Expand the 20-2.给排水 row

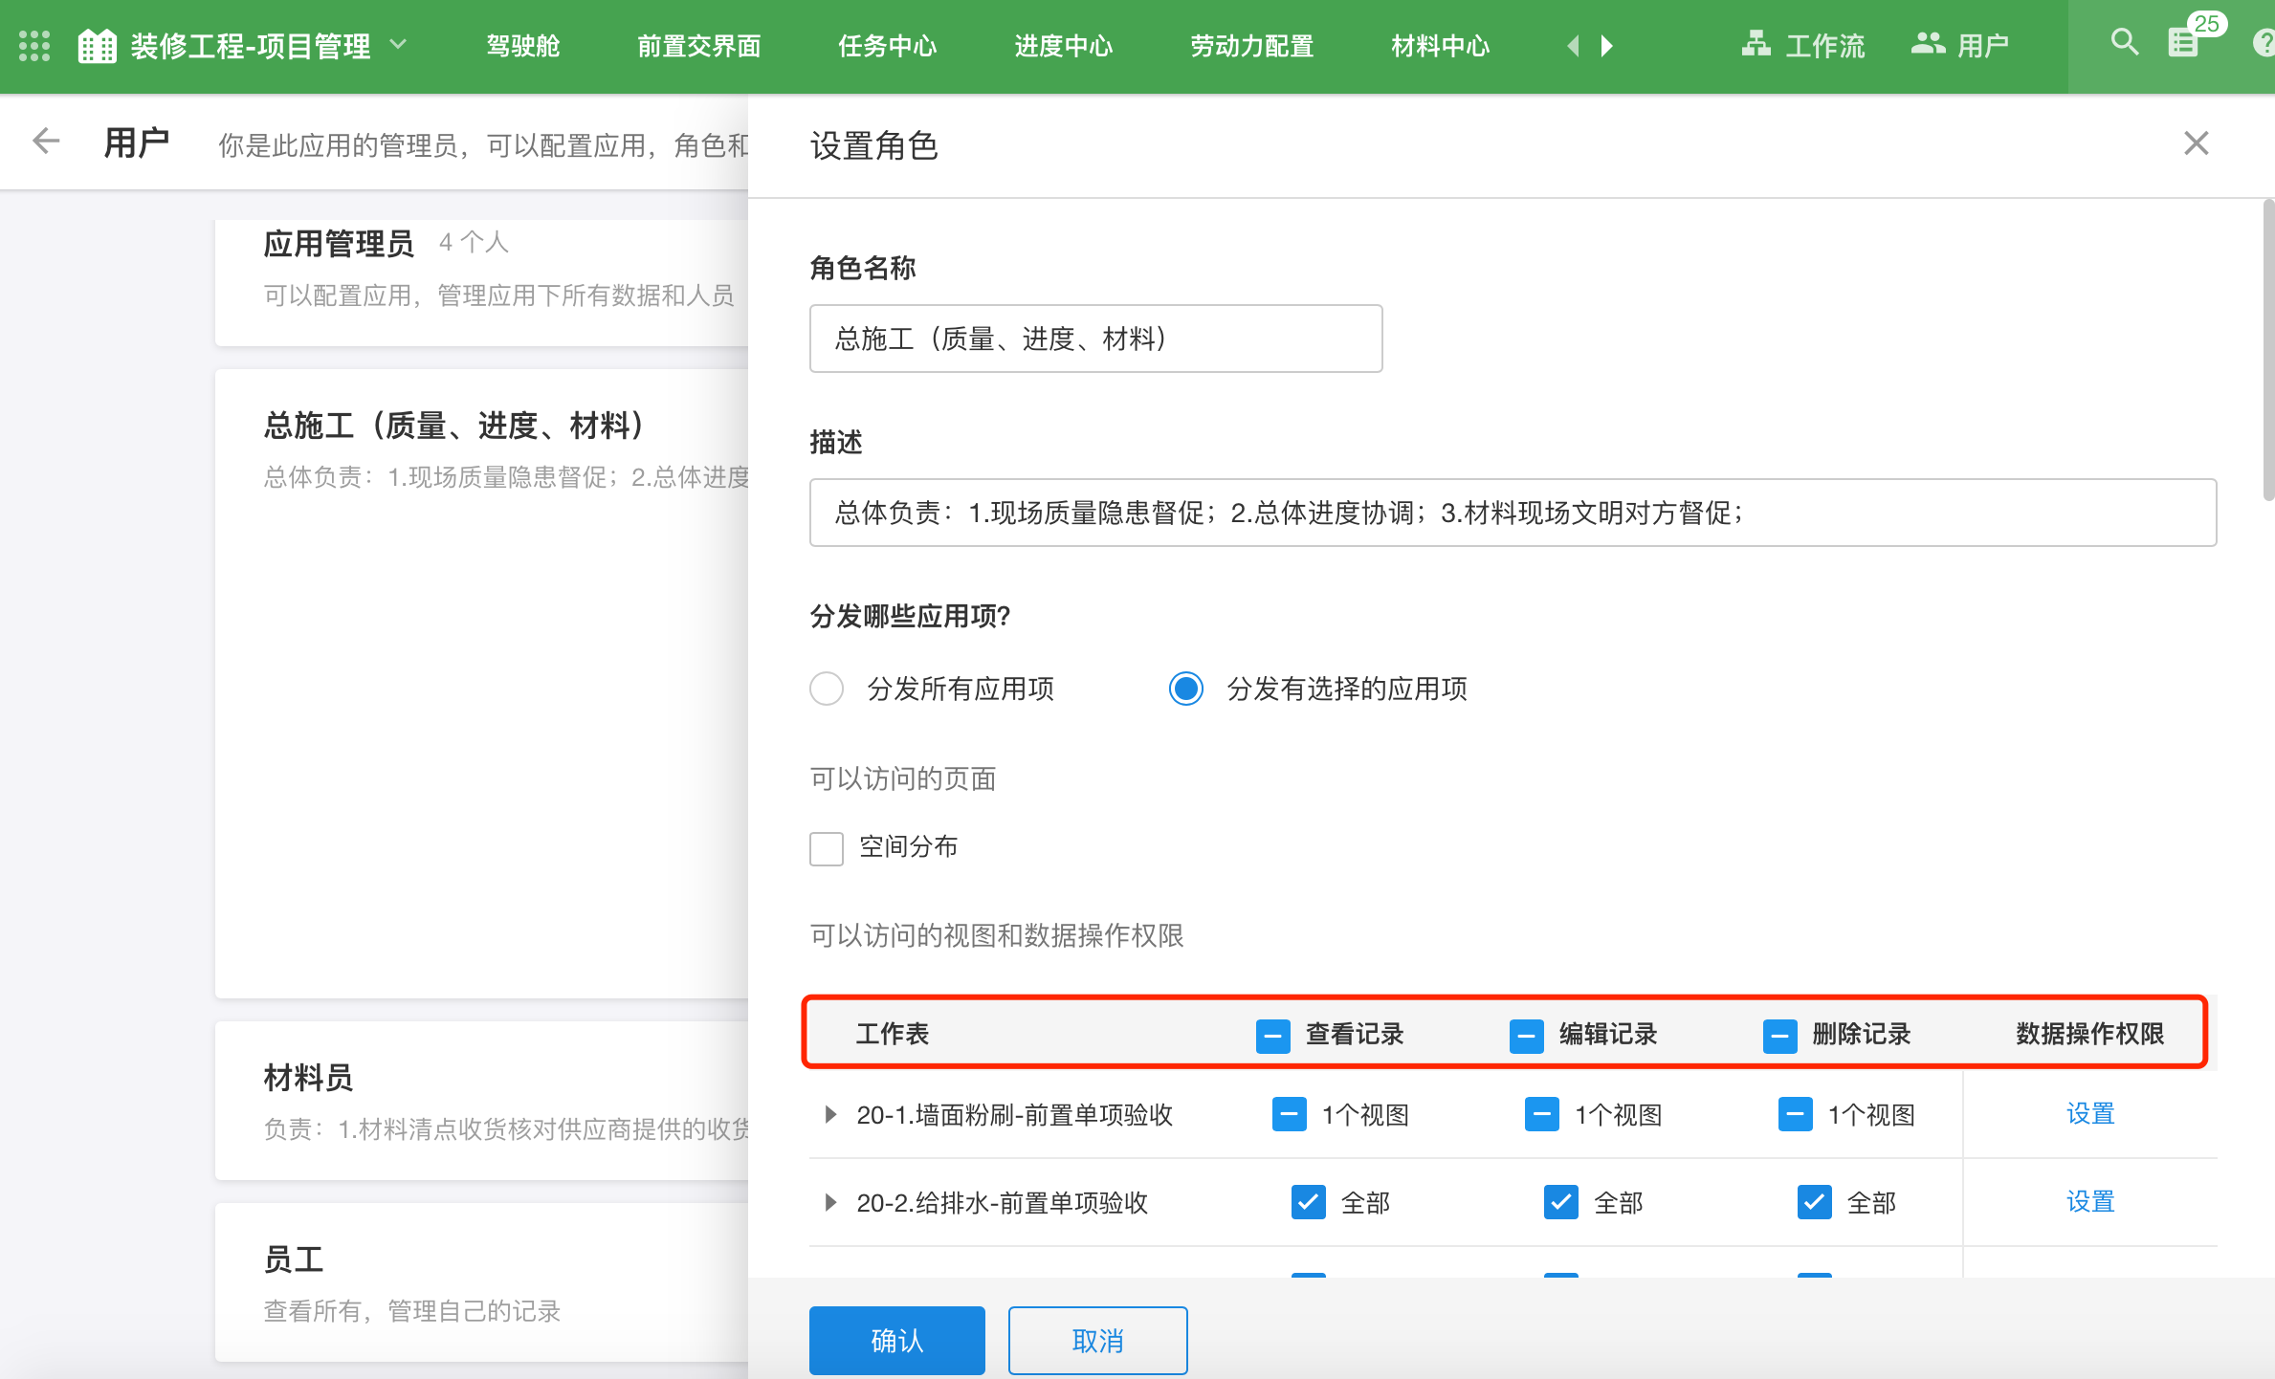coord(830,1202)
